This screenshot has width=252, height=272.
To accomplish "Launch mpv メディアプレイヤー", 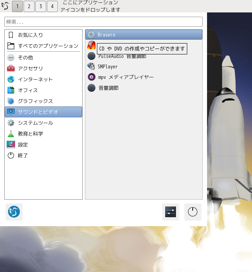I will [x=144, y=77].
